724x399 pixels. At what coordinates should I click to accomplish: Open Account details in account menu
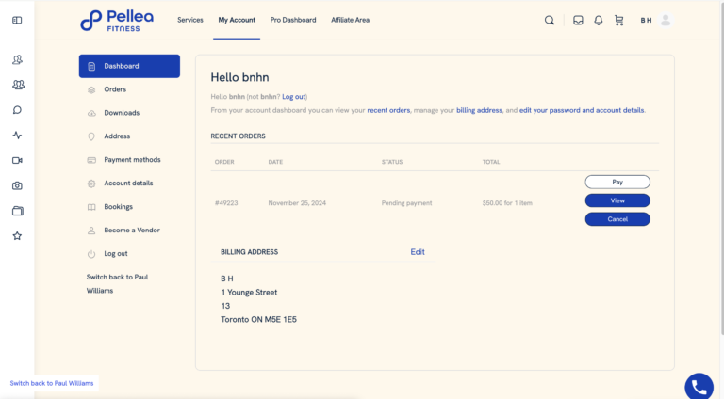[x=128, y=184]
